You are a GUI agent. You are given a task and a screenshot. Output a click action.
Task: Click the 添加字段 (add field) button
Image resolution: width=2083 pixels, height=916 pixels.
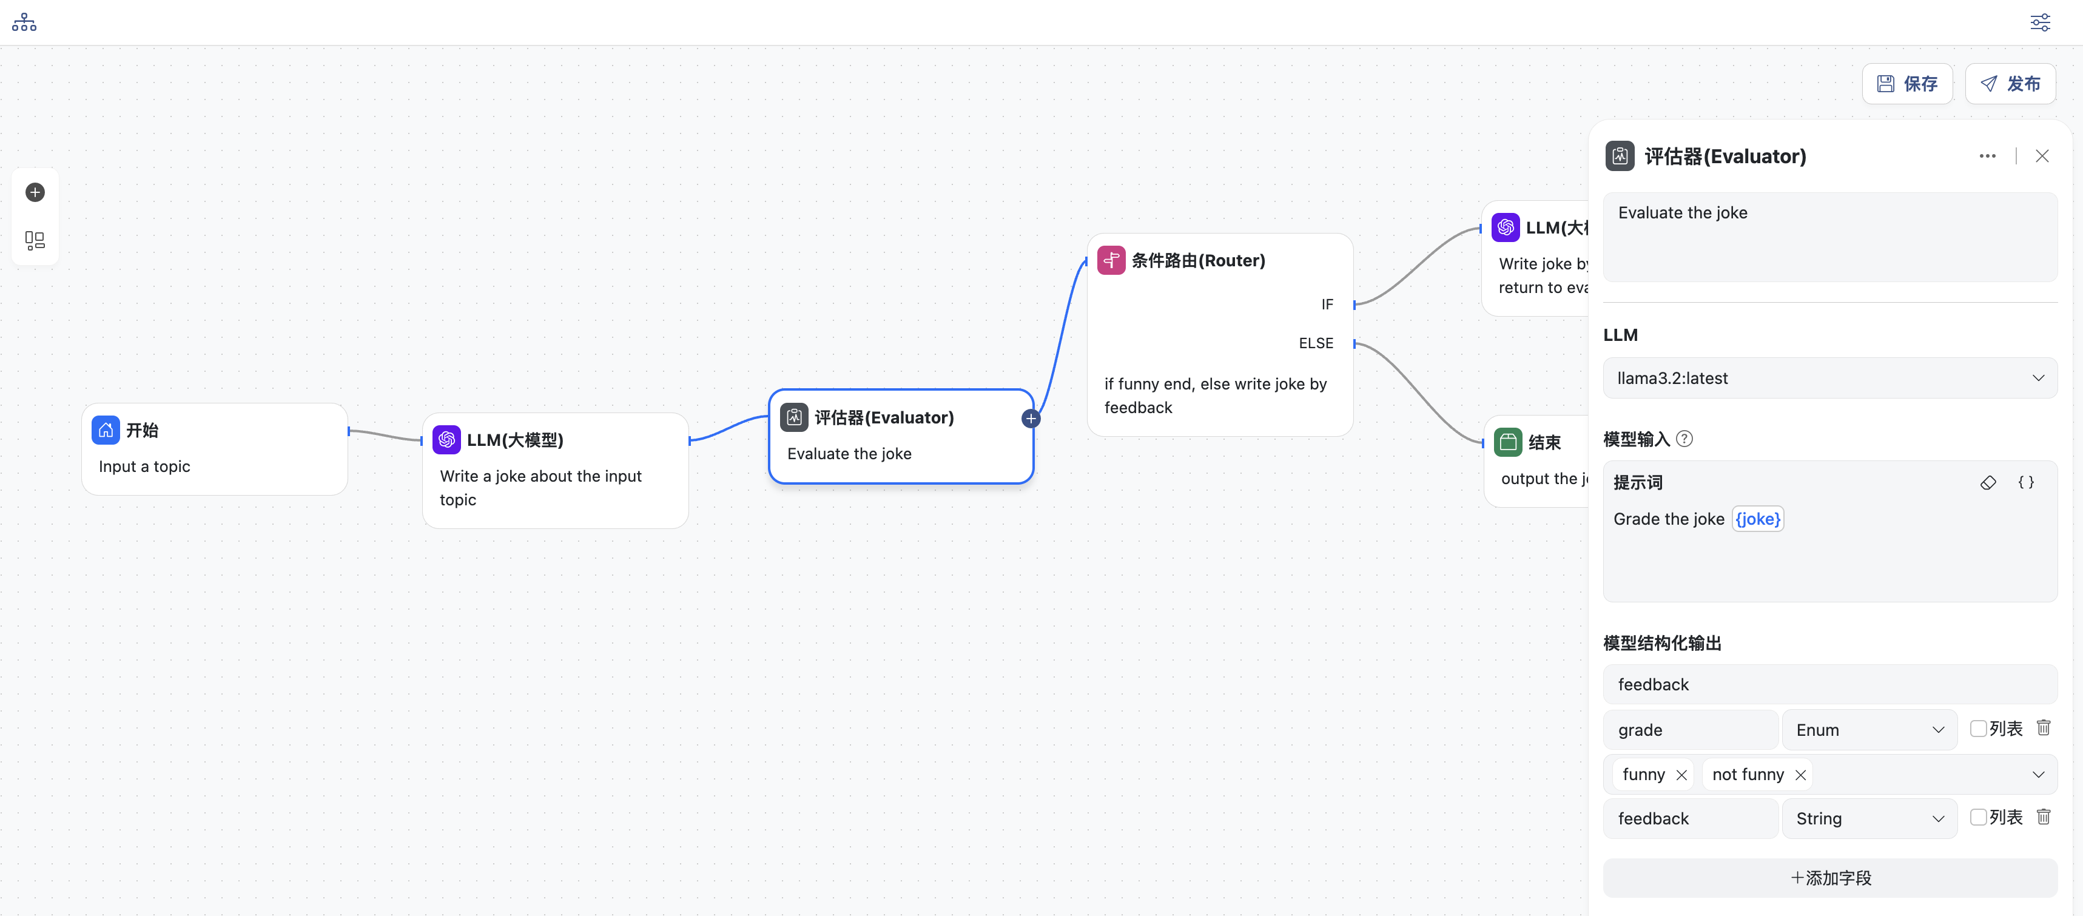(1830, 878)
